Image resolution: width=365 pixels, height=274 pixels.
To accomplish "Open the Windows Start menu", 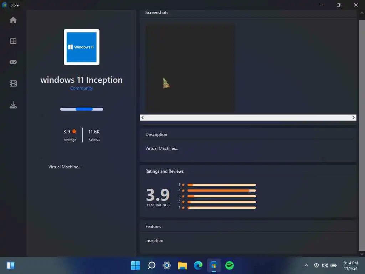I will [x=135, y=265].
